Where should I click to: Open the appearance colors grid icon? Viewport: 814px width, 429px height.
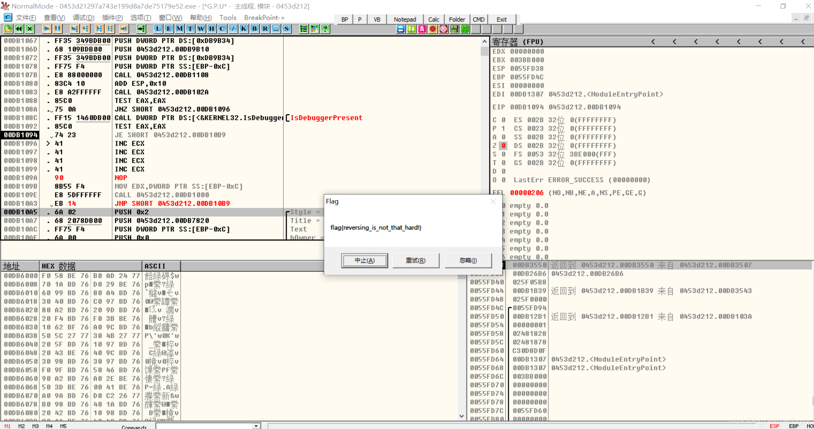click(x=314, y=29)
